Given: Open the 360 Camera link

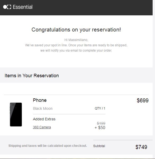Looking at the screenshot, I should point(42,127).
